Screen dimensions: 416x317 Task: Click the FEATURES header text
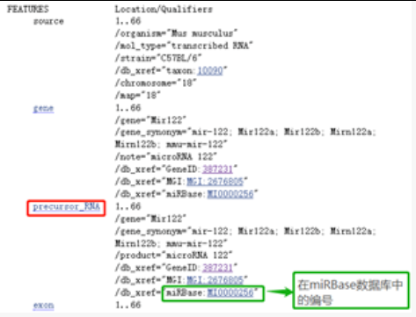tap(28, 9)
